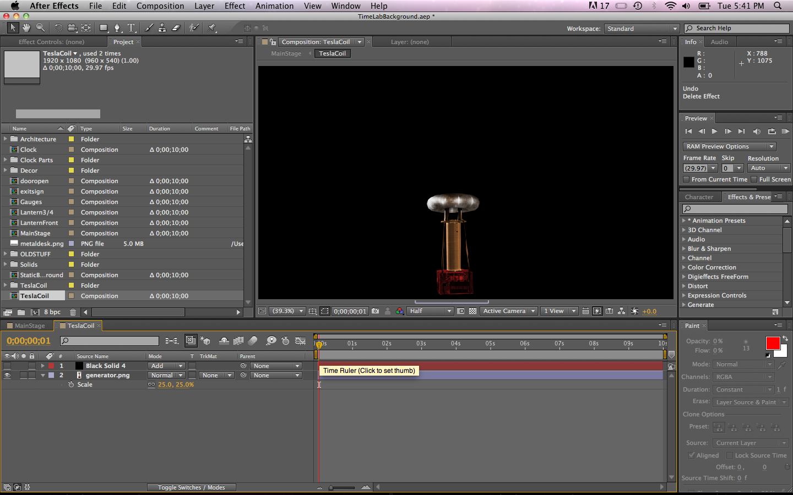Screen dimensions: 793x495
Task: Play the composition preview
Action: coord(715,131)
